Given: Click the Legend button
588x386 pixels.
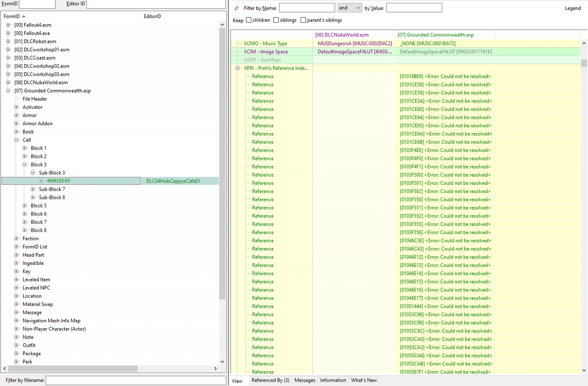Looking at the screenshot, I should (x=573, y=8).
